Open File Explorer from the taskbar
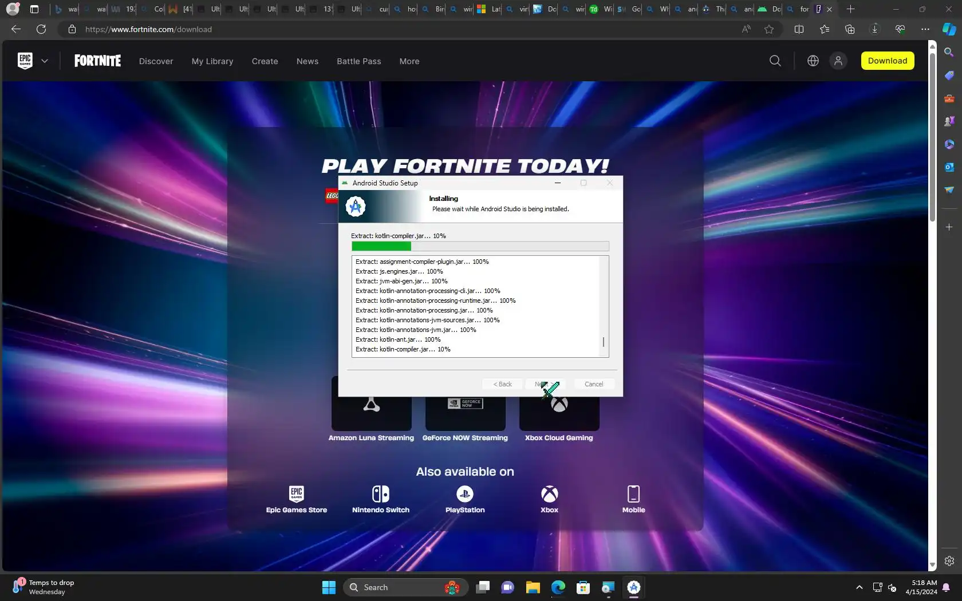The image size is (962, 601). [x=533, y=587]
